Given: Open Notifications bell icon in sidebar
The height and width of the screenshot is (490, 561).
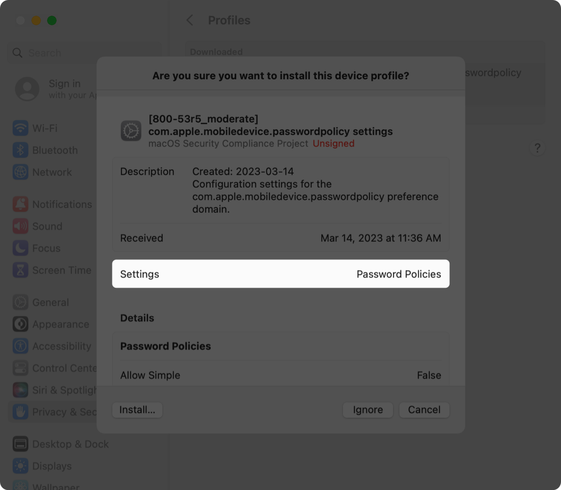Looking at the screenshot, I should (21, 204).
